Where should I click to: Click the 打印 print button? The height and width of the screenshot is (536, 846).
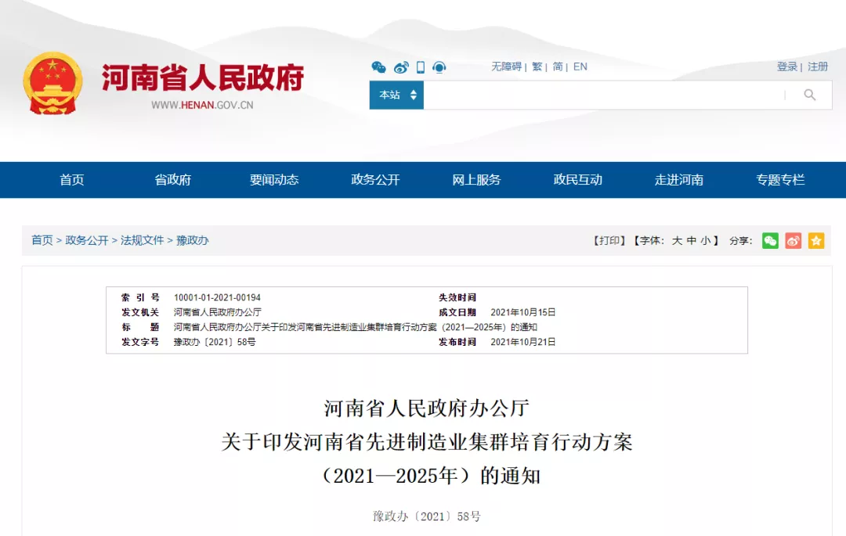pyautogui.click(x=609, y=240)
